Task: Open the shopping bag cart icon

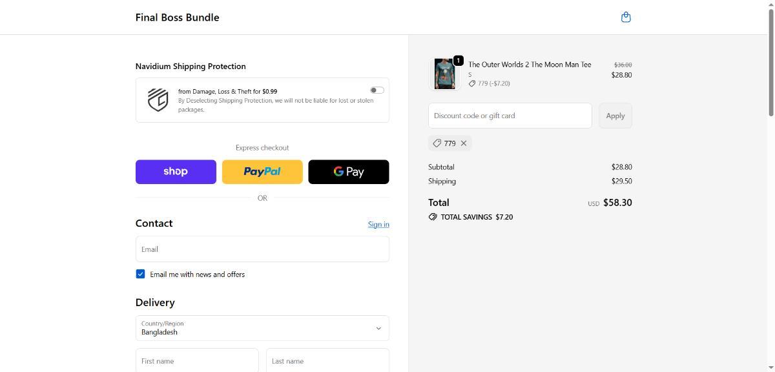Action: tap(625, 17)
